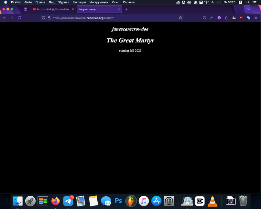Image resolution: width=261 pixels, height=209 pixels.
Task: Open the Вид menu
Action: 52,2
